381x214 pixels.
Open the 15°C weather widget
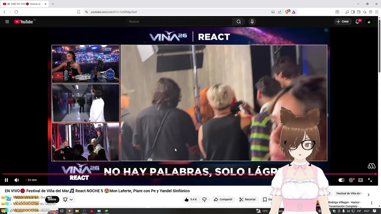[x=262, y=211]
